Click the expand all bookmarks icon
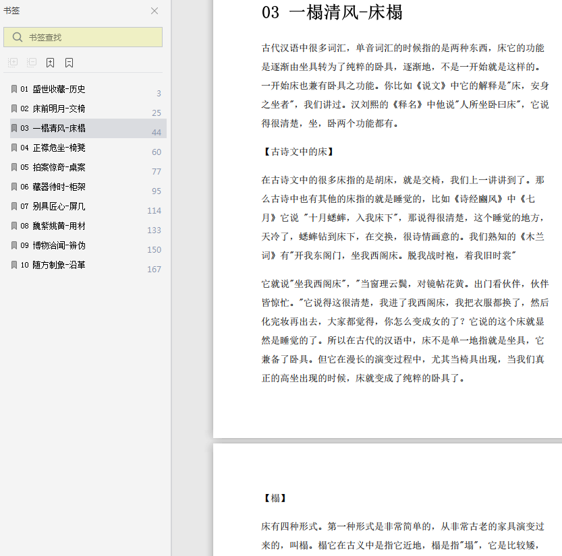Viewport: 562px width, 556px height. click(x=13, y=63)
